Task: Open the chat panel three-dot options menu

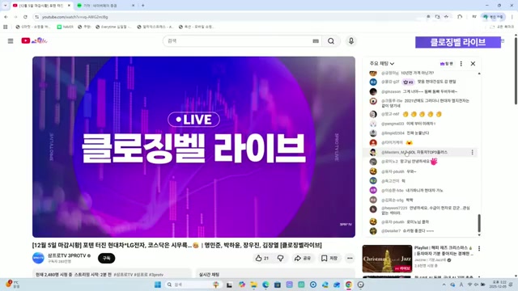Action: coord(461,64)
